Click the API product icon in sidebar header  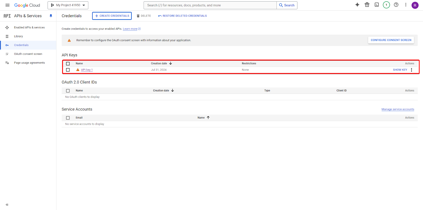(7, 16)
